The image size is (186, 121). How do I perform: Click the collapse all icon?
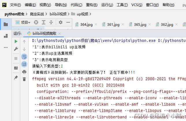51,22
